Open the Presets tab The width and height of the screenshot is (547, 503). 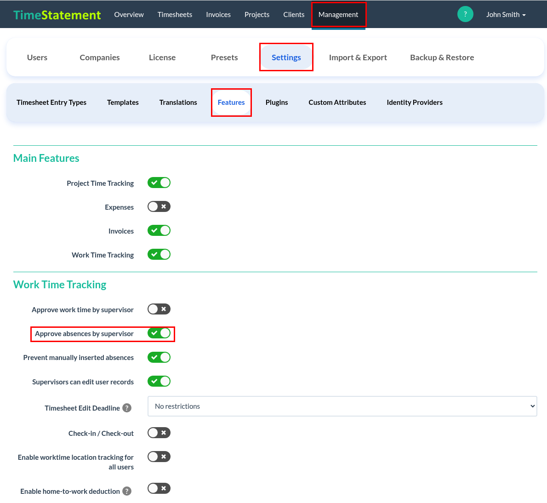tap(224, 57)
